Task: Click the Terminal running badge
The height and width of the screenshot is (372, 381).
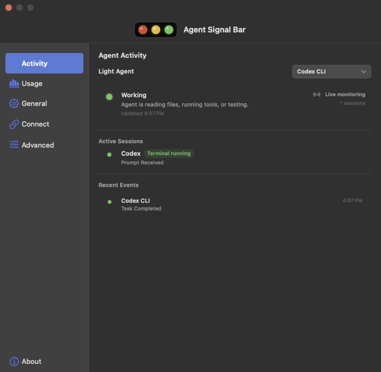Action: coord(169,154)
